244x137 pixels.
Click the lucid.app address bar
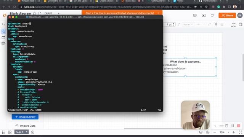click(x=108, y=7)
